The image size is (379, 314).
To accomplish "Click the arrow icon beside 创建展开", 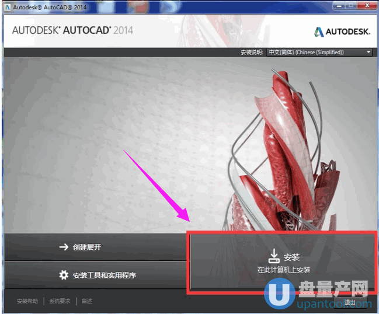I will [x=64, y=247].
